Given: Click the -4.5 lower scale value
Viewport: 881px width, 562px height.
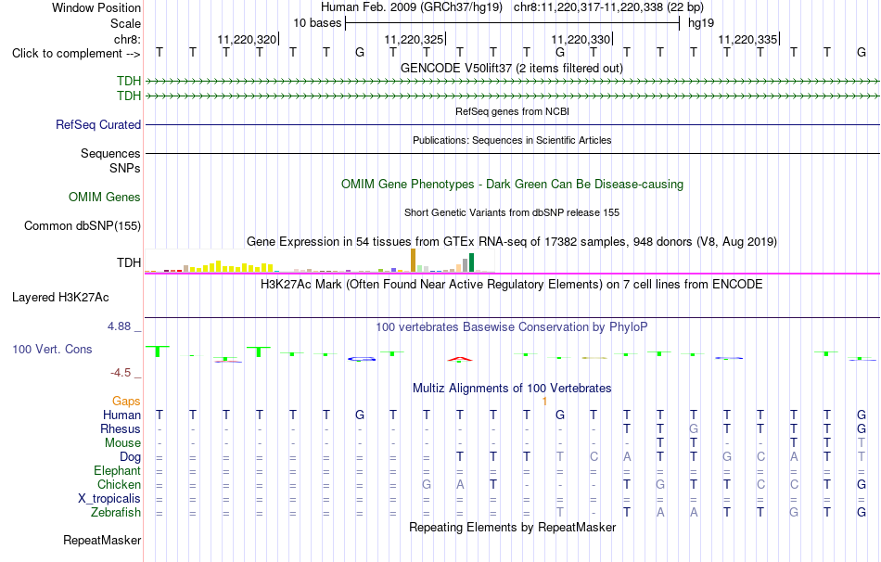Looking at the screenshot, I should tap(121, 373).
